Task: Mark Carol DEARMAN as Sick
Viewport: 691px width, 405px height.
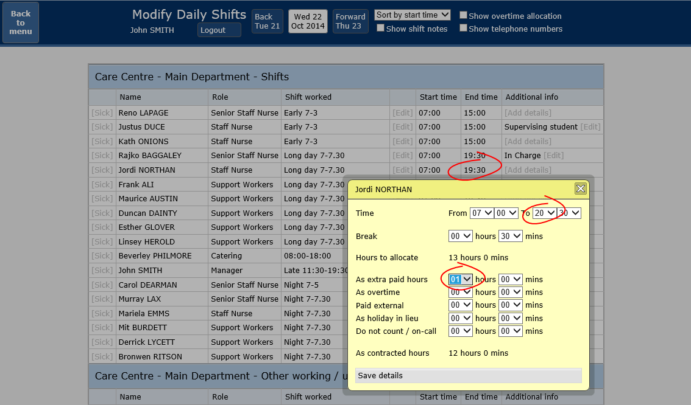Action: [x=102, y=285]
